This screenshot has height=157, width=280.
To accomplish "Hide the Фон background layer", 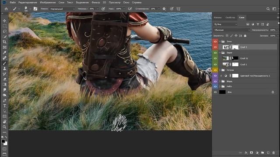I will (x=215, y=92).
